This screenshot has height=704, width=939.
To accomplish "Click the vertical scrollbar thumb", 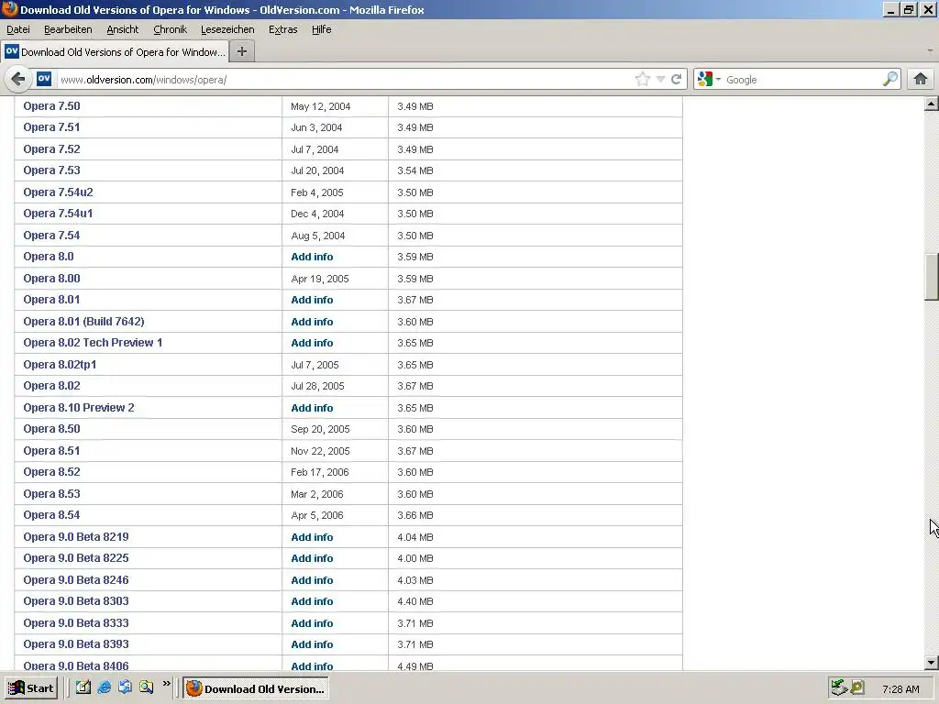I will (x=932, y=277).
